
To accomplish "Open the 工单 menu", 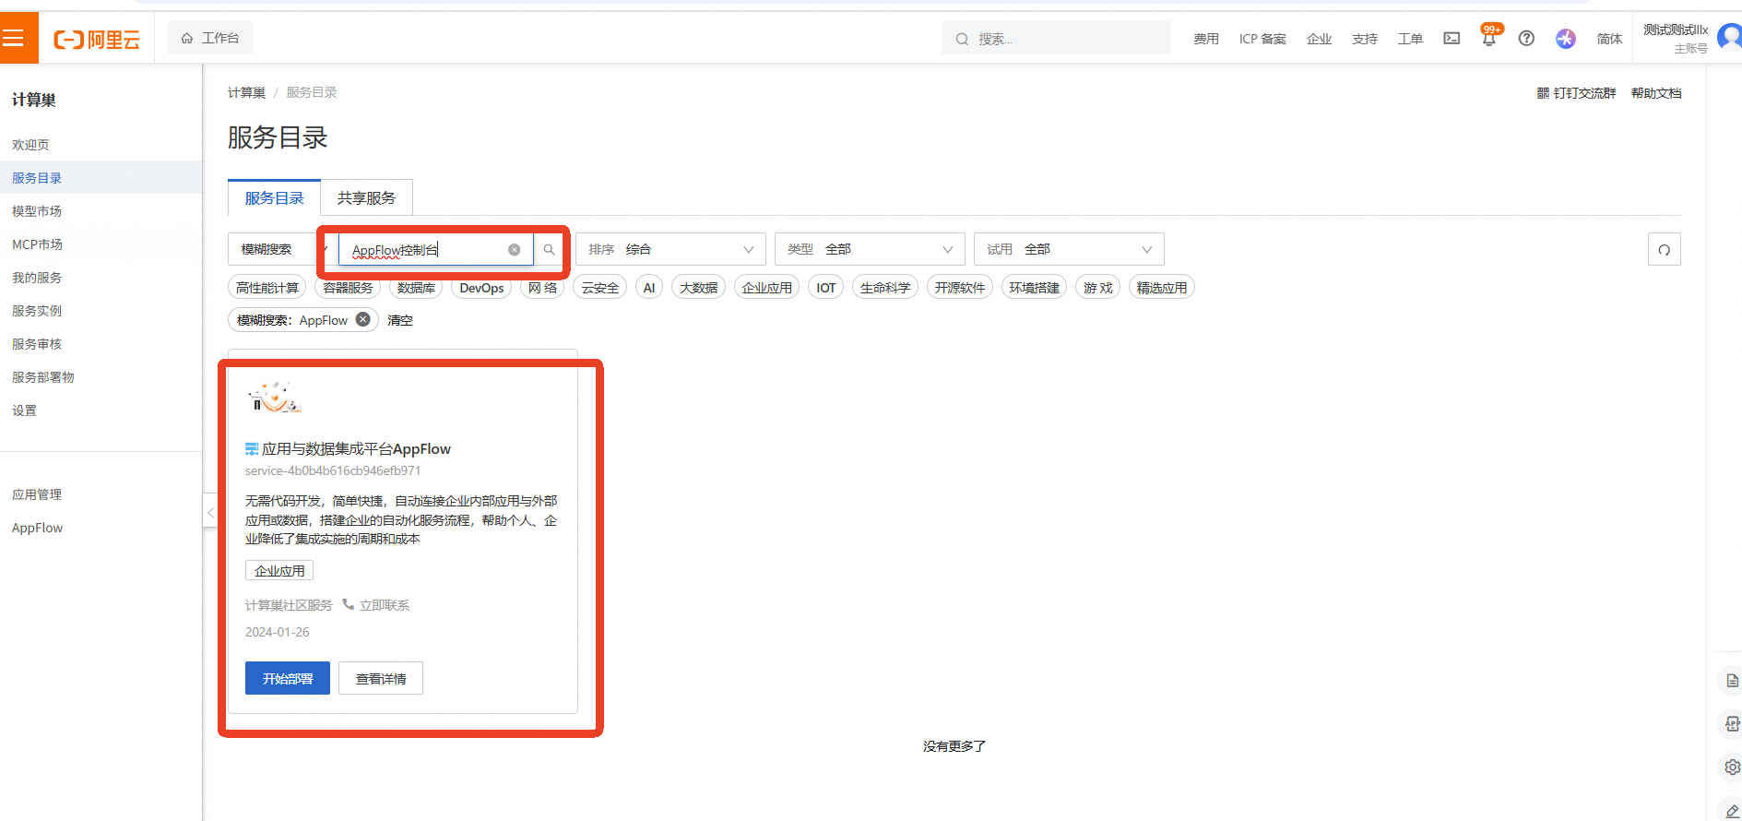I will pos(1410,39).
